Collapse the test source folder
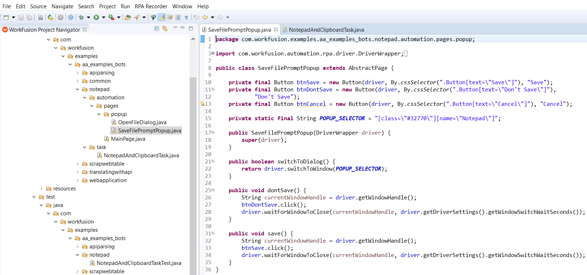This screenshot has width=587, height=275. tap(34, 197)
